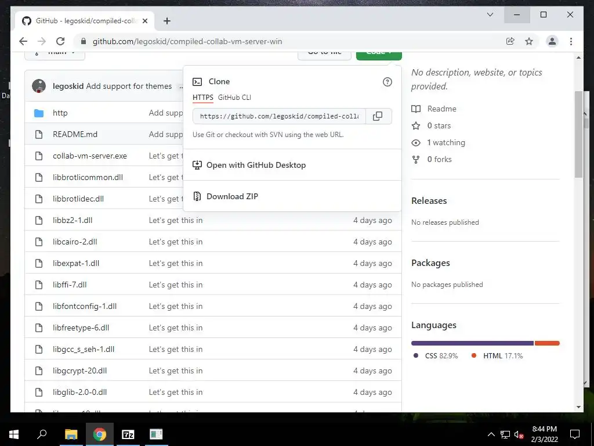The width and height of the screenshot is (594, 446).
Task: Open libcairo-2.dll file
Action: pyautogui.click(x=75, y=242)
